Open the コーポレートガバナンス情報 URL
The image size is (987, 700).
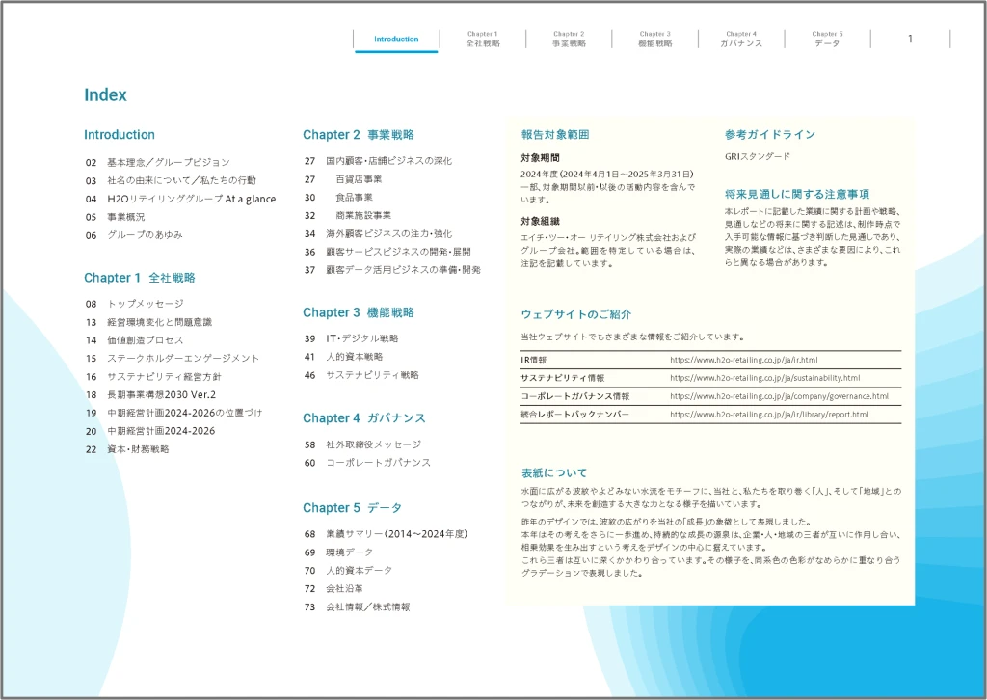779,396
